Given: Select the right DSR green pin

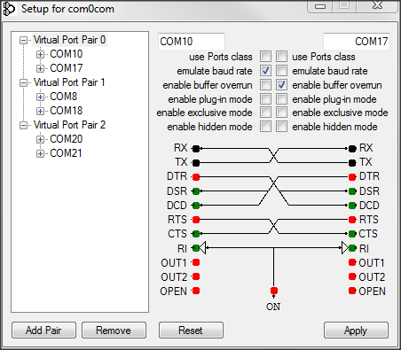Looking at the screenshot, I should click(x=352, y=191).
